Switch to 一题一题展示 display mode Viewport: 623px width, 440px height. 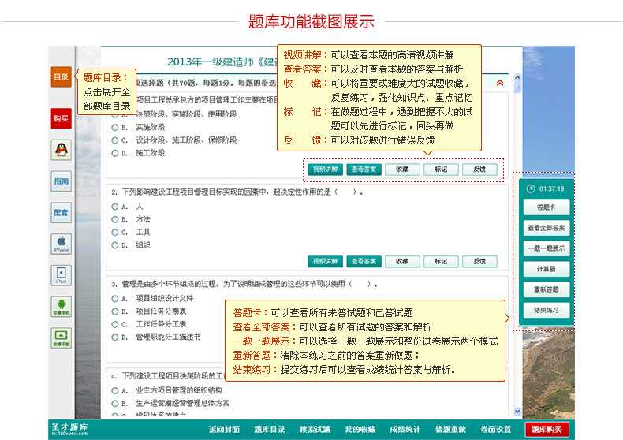coord(547,248)
